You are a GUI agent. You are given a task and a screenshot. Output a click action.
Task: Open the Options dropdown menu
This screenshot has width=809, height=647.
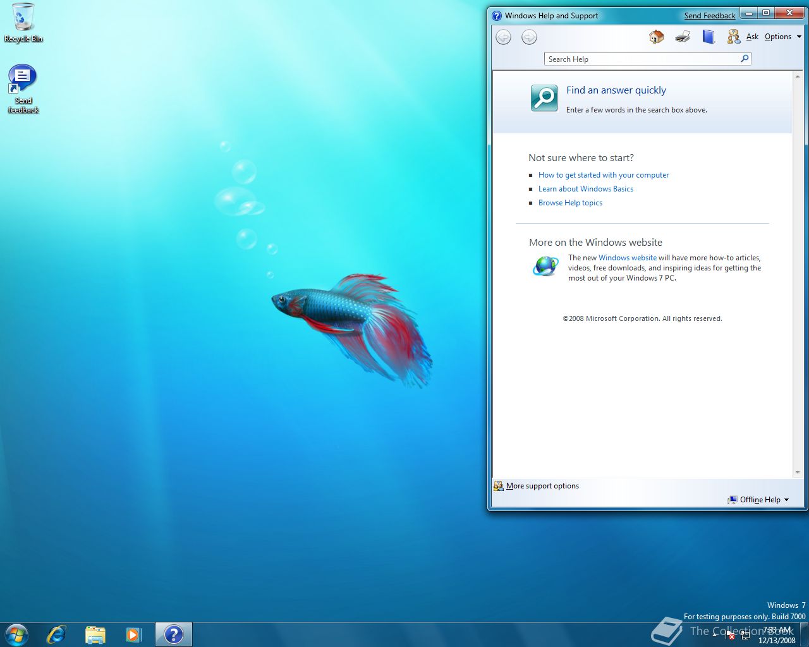pos(781,37)
